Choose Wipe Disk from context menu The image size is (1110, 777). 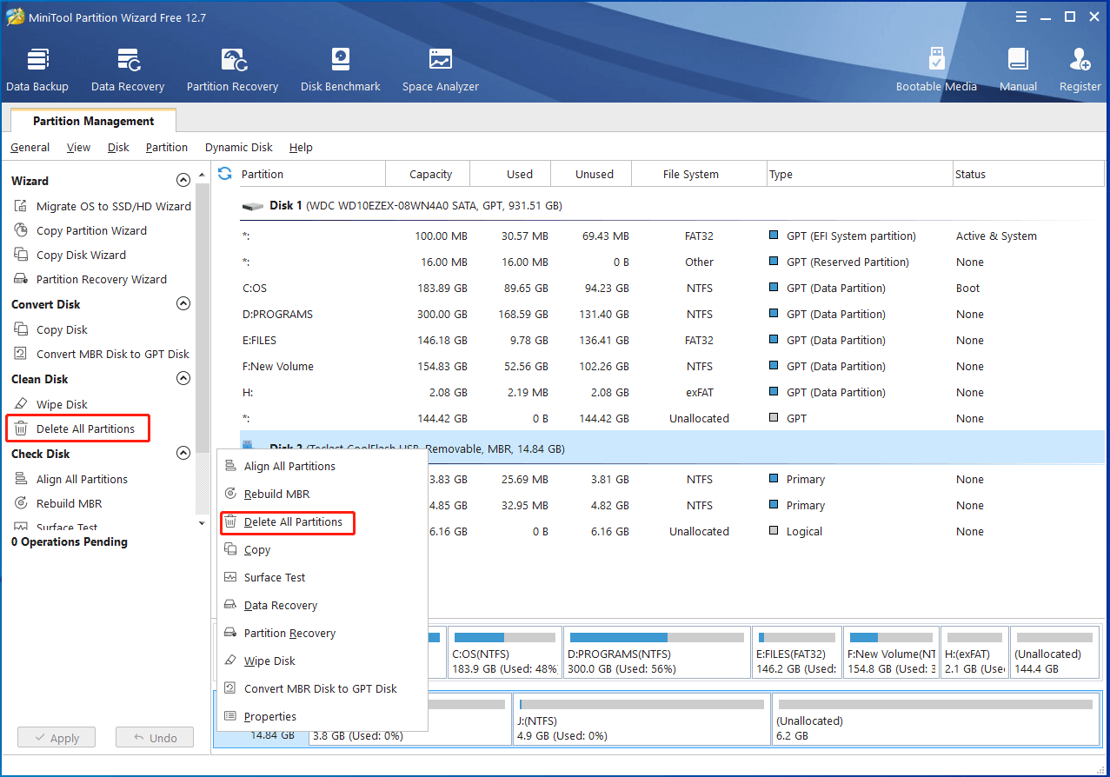tap(322, 661)
